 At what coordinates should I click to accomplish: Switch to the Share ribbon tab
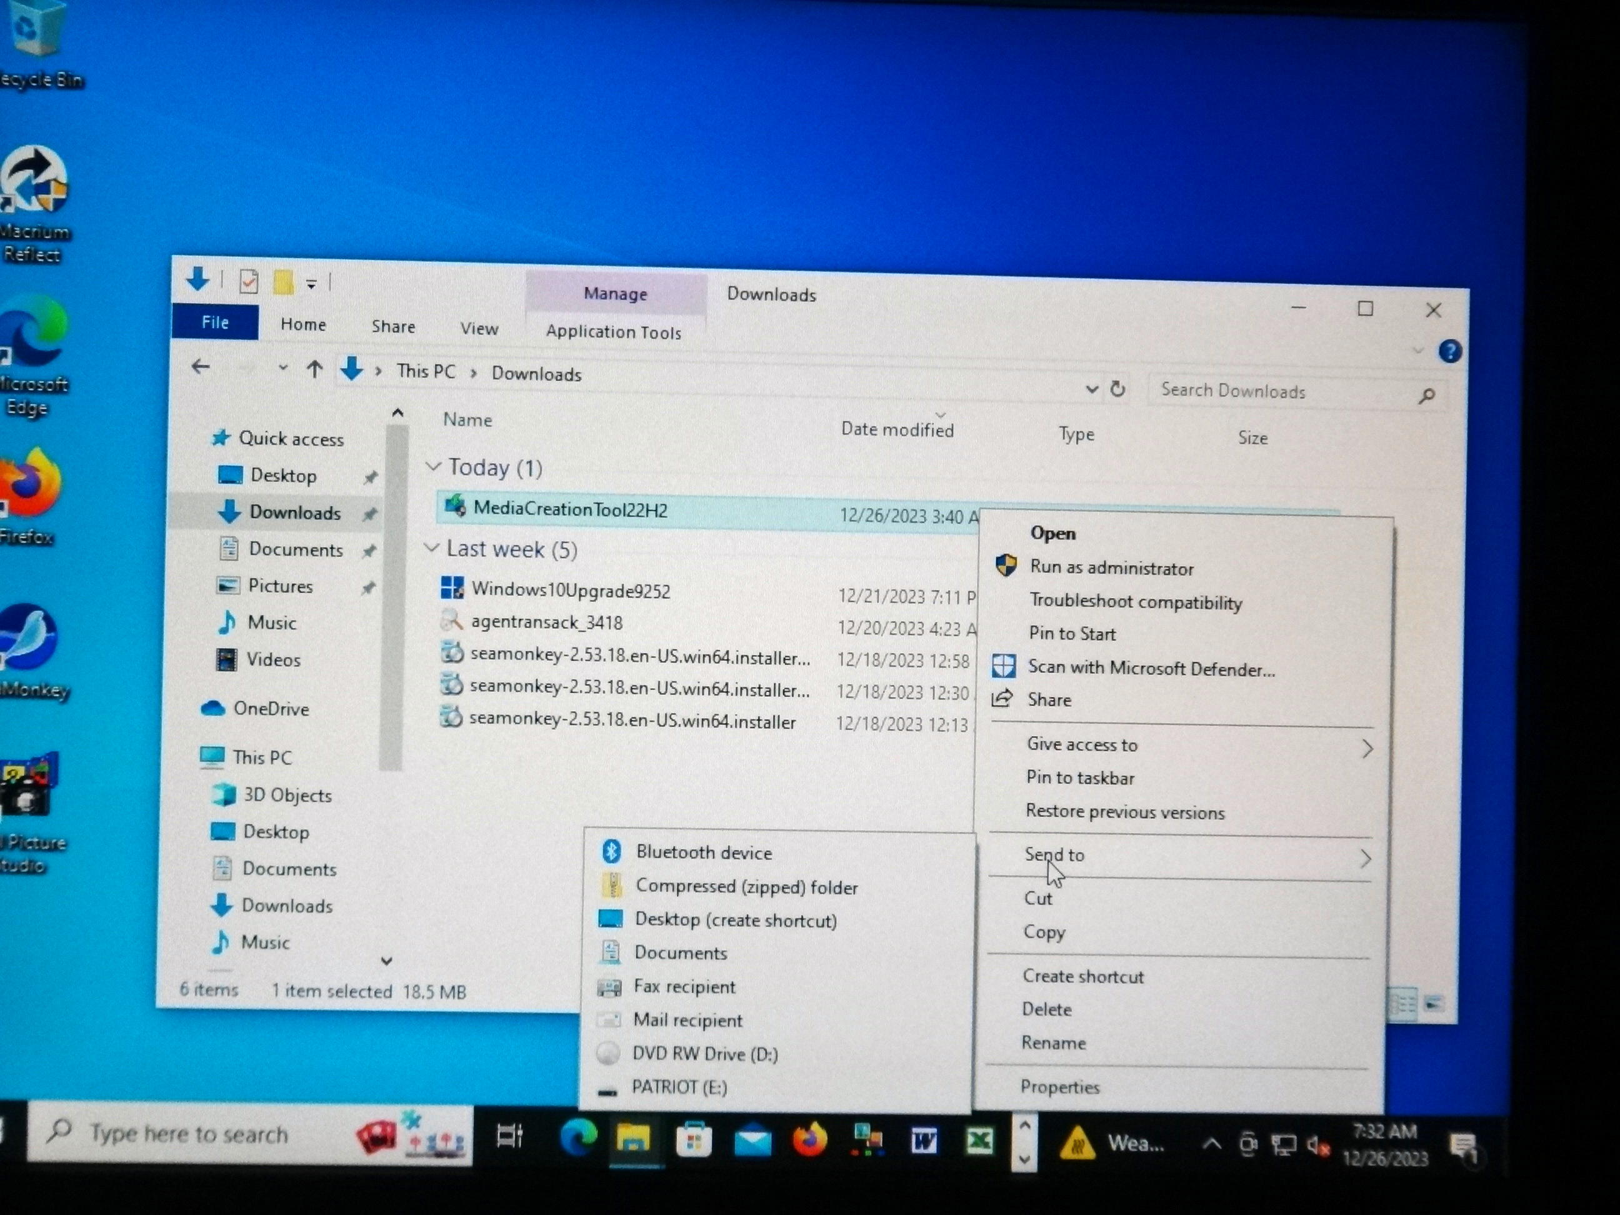coord(393,327)
